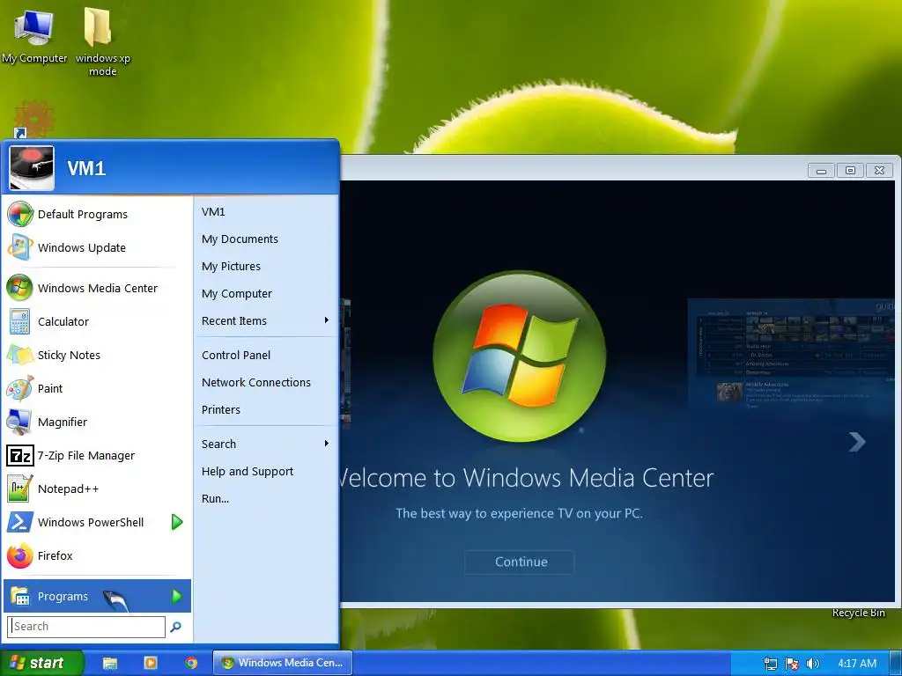Expand Recent Items submenu arrow
Screen dimensions: 902x676
coord(326,320)
